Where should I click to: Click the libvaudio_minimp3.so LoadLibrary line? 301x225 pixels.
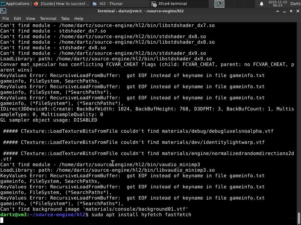coord(108,170)
